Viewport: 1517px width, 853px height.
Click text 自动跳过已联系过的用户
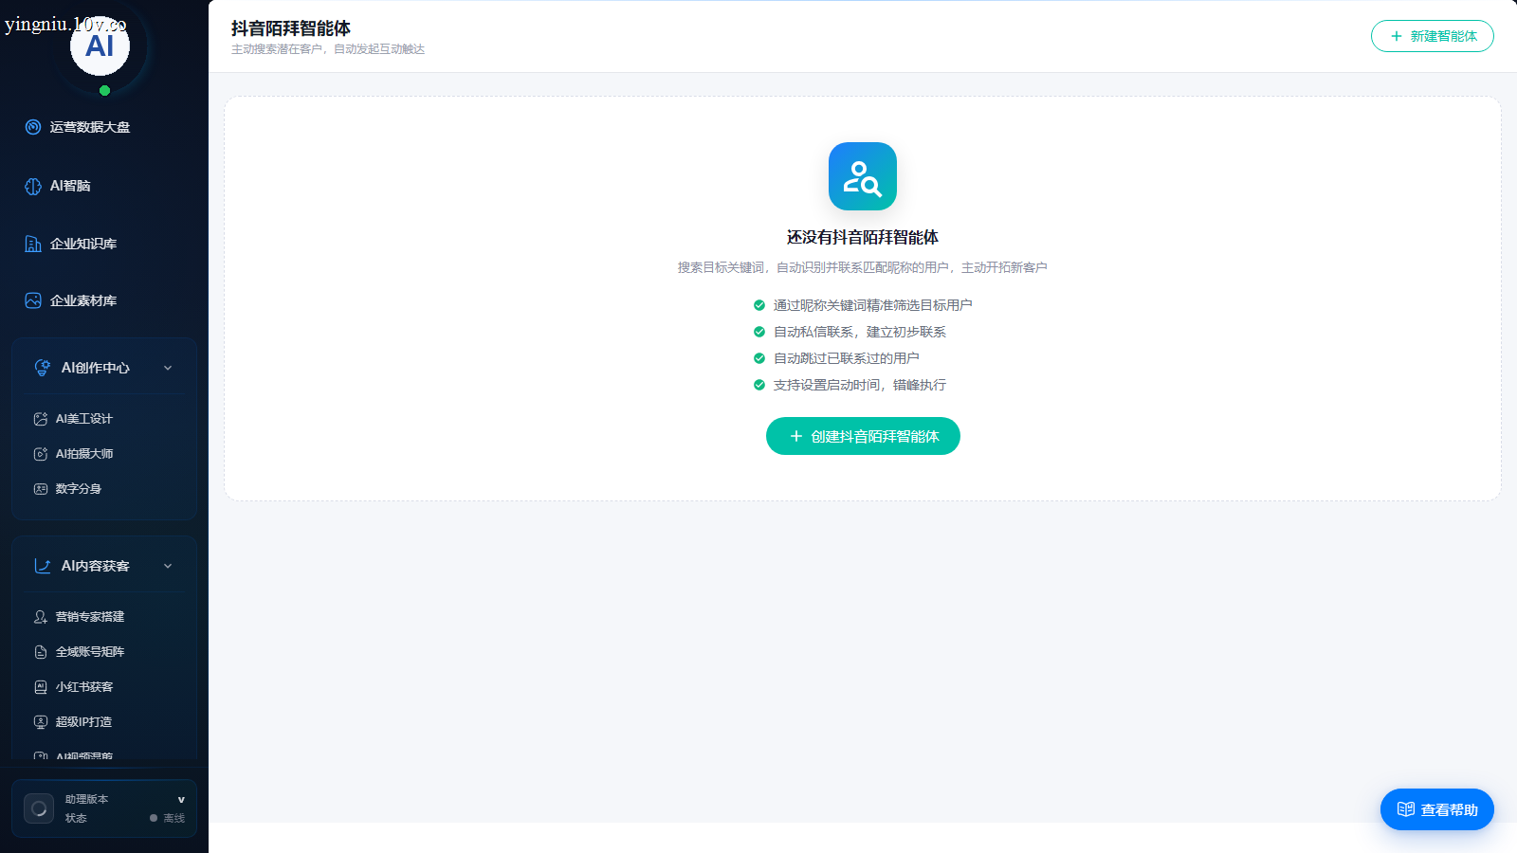click(x=847, y=358)
